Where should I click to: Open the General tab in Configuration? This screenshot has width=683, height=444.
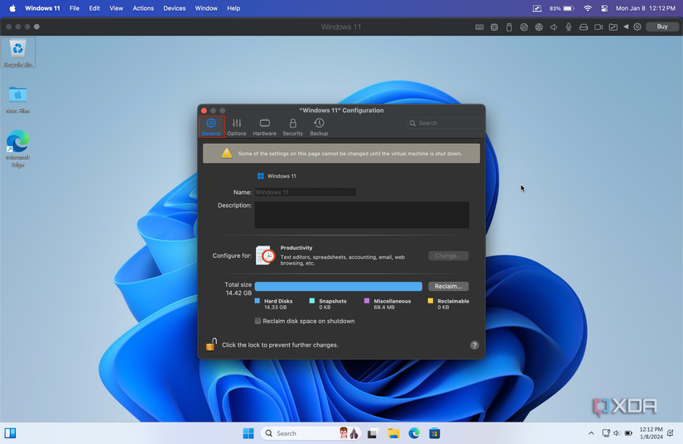211,127
